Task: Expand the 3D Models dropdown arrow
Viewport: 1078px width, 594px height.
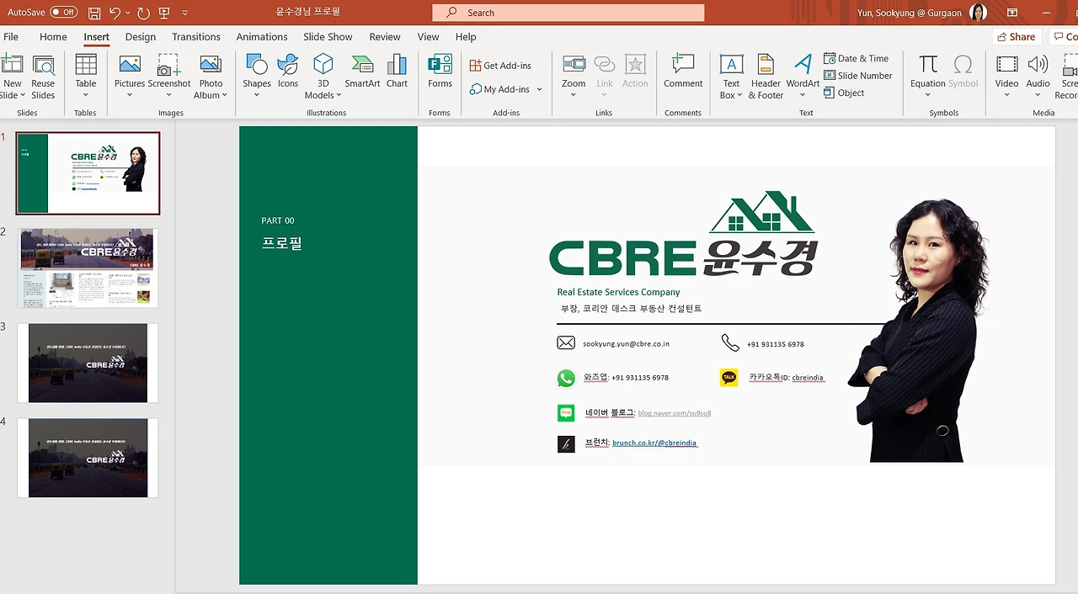Action: 339,96
